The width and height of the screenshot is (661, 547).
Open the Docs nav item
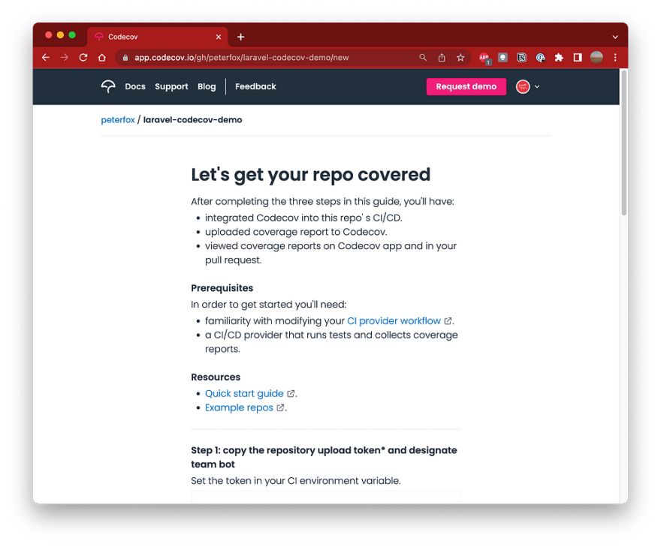coord(135,86)
